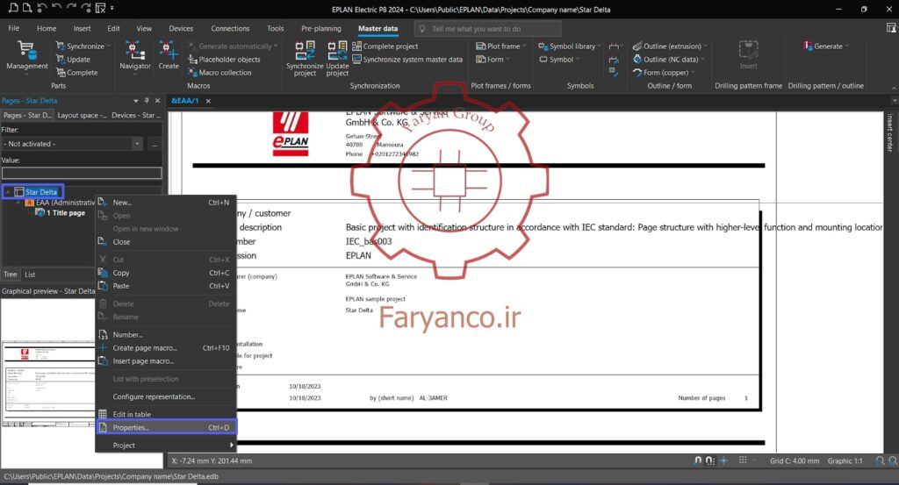Click the status bar zoom magnifier icon
Screen dimensions: 899x485
[x=880, y=461]
